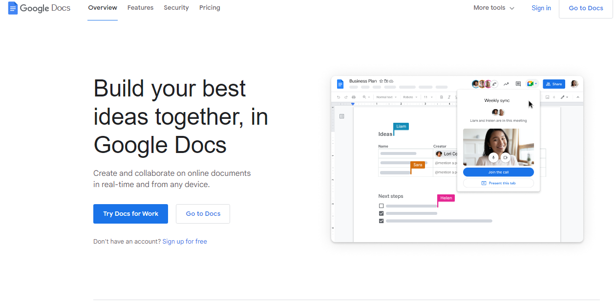
Task: Click Sign up for free link
Action: 185,242
